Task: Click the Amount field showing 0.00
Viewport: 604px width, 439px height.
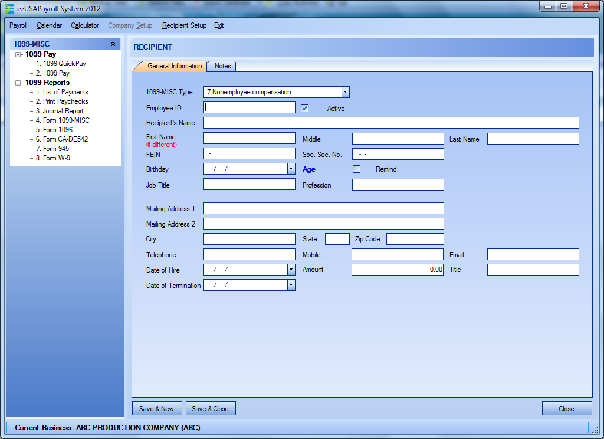Action: (x=398, y=270)
